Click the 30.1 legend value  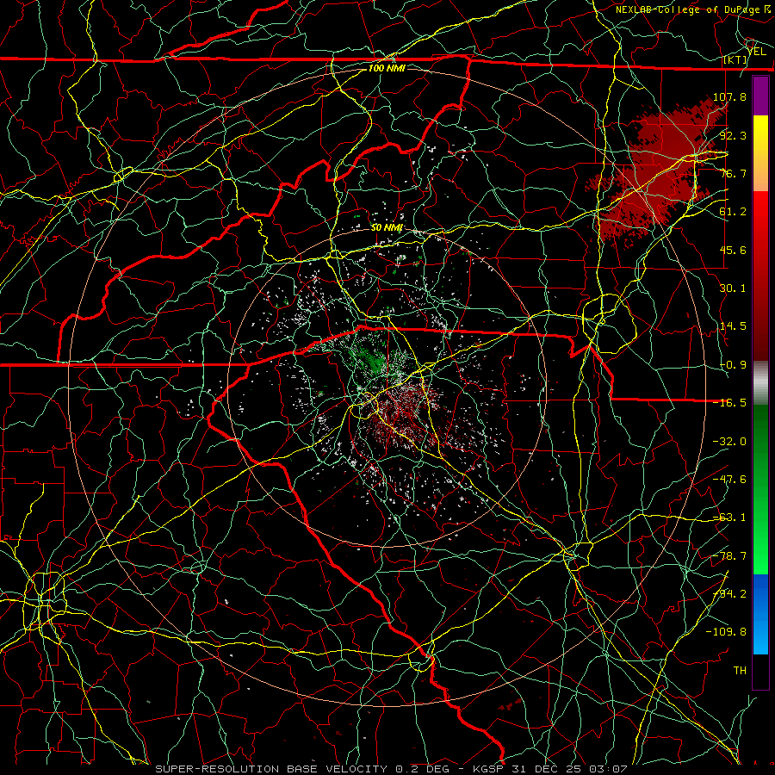[733, 288]
